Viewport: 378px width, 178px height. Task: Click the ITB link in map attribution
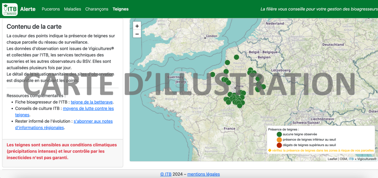(x=351, y=159)
